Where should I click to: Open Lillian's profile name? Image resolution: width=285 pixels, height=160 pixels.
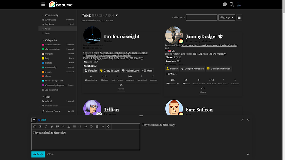pos(112,110)
